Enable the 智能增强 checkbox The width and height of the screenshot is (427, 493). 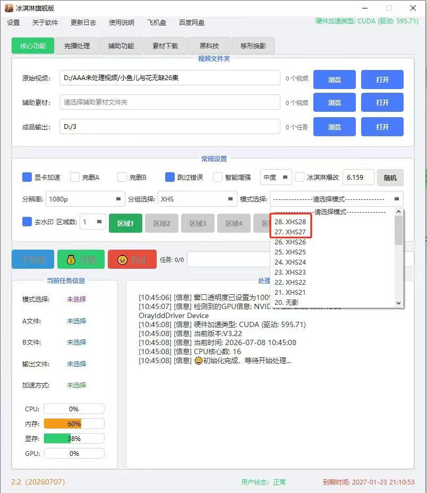pyautogui.click(x=218, y=178)
